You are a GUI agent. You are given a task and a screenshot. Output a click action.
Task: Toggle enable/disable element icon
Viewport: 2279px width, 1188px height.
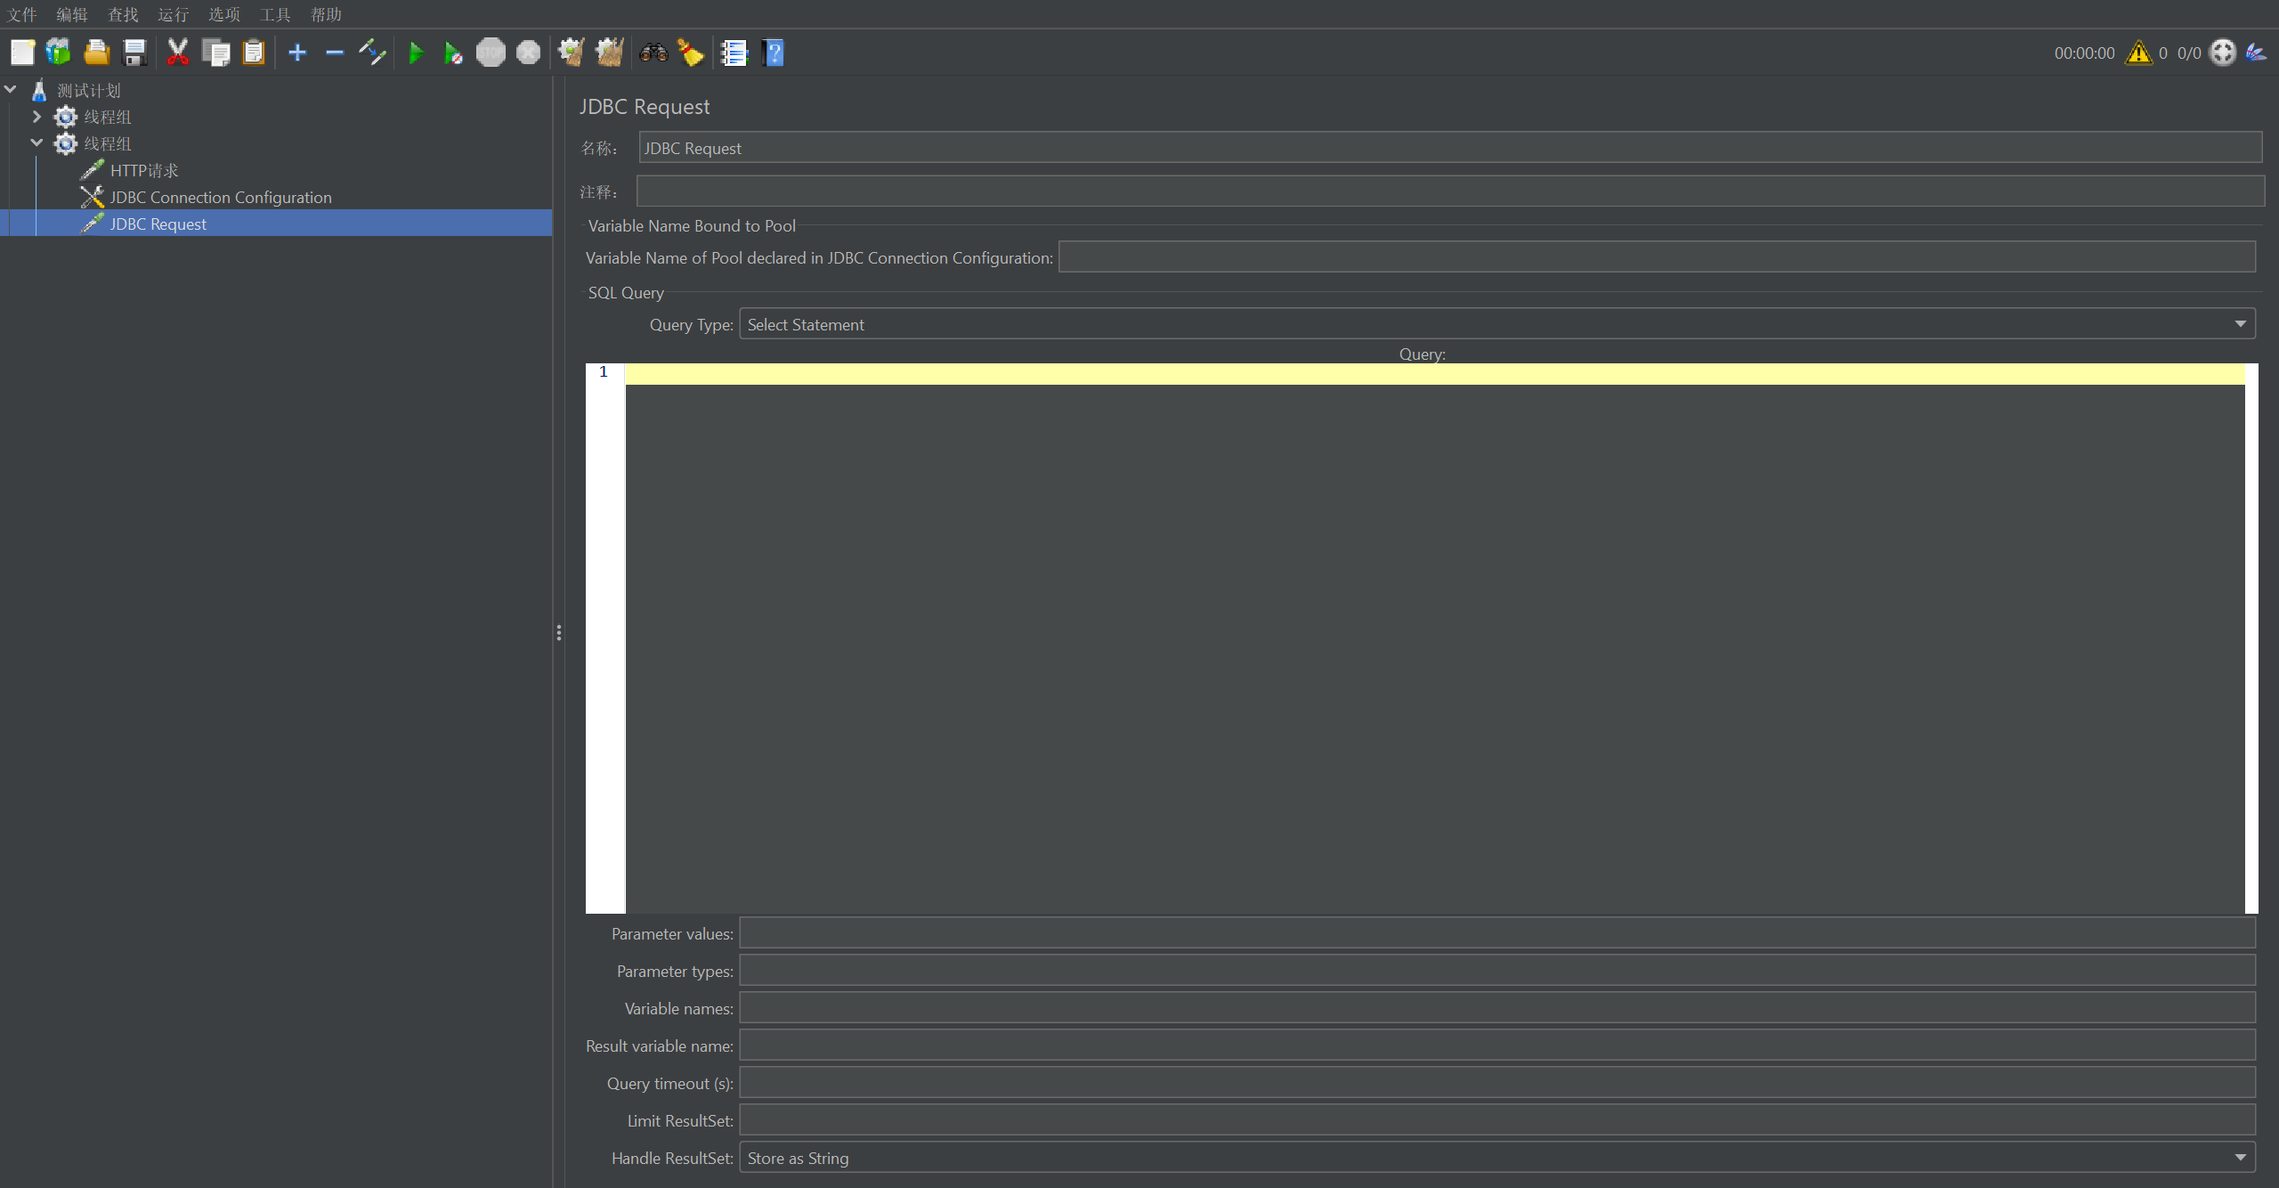click(x=372, y=53)
